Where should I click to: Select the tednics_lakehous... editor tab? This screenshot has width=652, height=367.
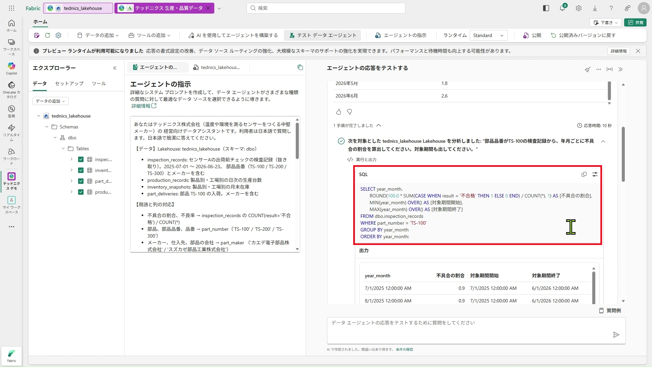pos(217,67)
